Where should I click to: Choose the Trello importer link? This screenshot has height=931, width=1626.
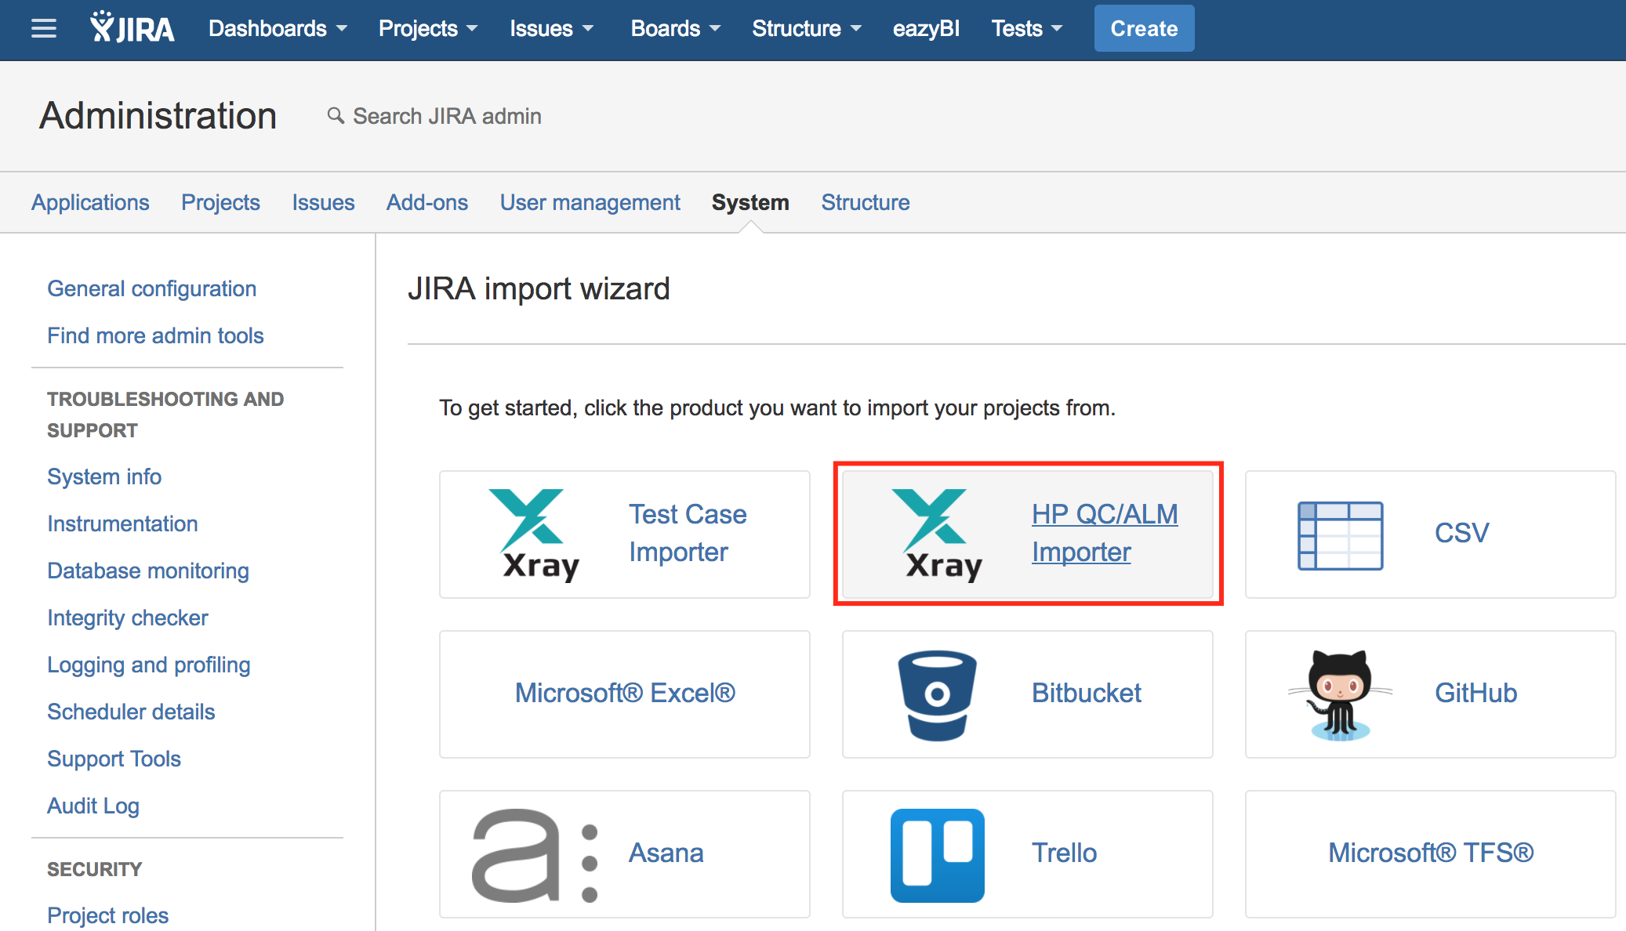click(x=1064, y=853)
